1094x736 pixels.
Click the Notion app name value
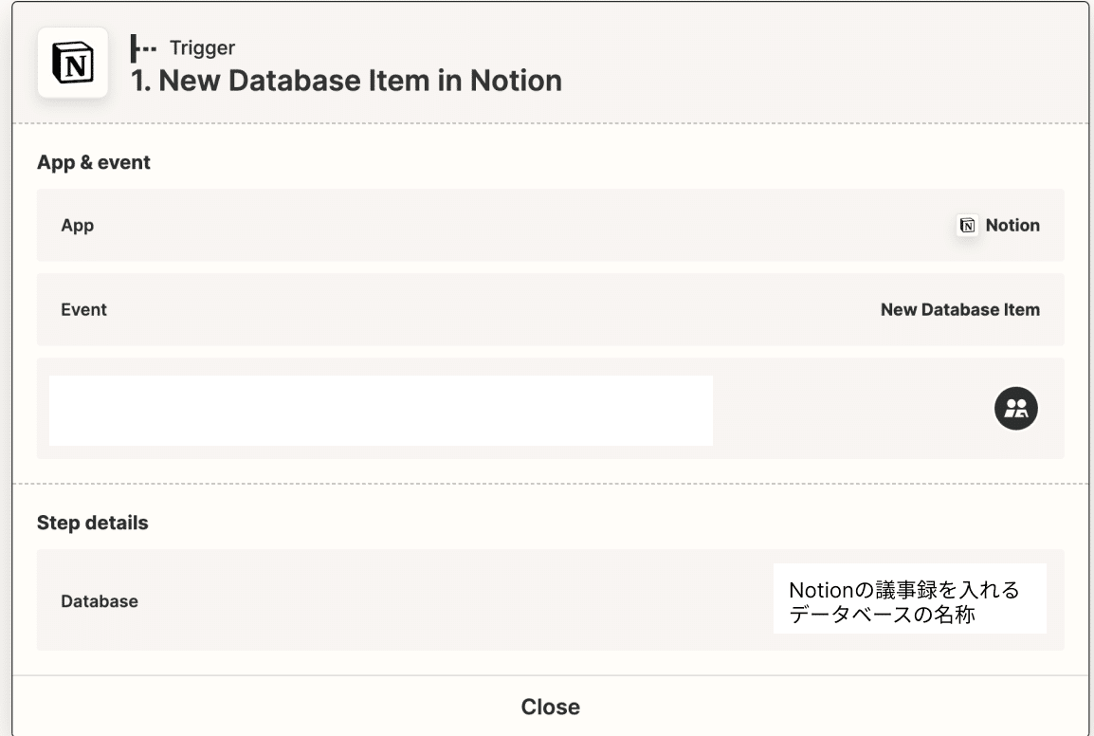point(1012,226)
